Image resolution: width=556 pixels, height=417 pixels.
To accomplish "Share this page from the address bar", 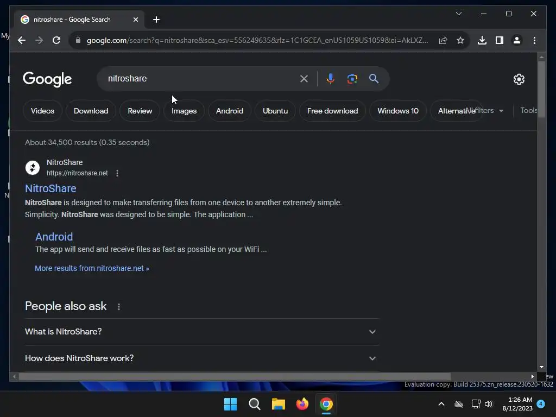I will [443, 40].
